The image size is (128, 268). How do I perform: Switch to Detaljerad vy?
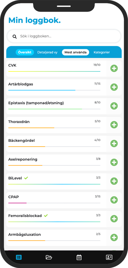(x=47, y=52)
